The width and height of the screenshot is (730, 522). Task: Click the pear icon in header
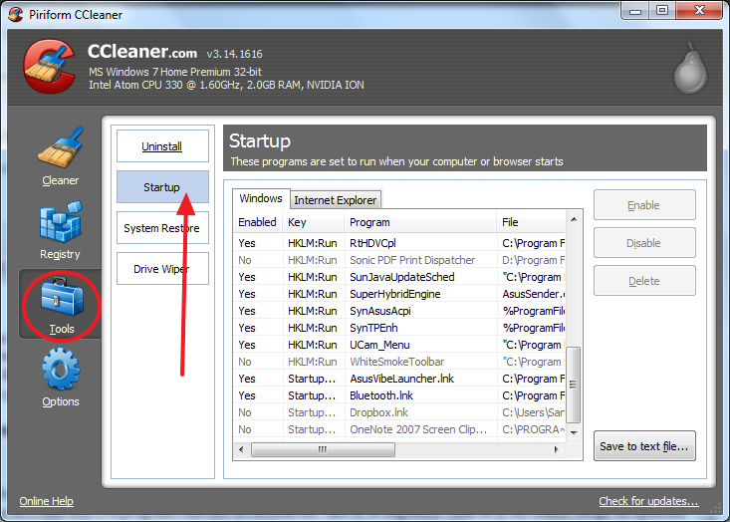click(x=691, y=68)
